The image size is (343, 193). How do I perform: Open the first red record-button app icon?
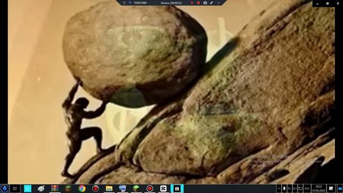pyautogui.click(x=95, y=188)
